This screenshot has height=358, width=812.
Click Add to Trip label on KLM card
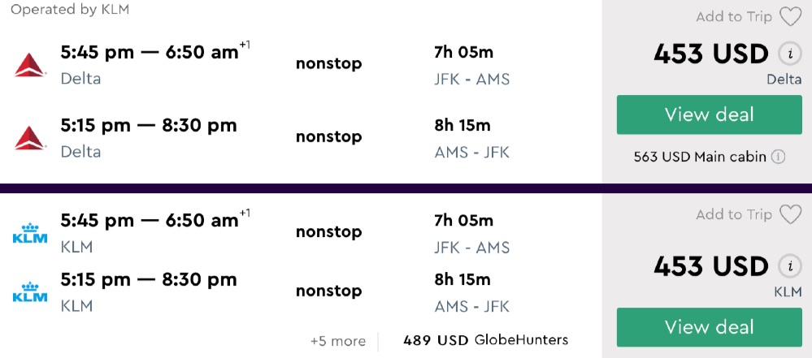coord(733,215)
